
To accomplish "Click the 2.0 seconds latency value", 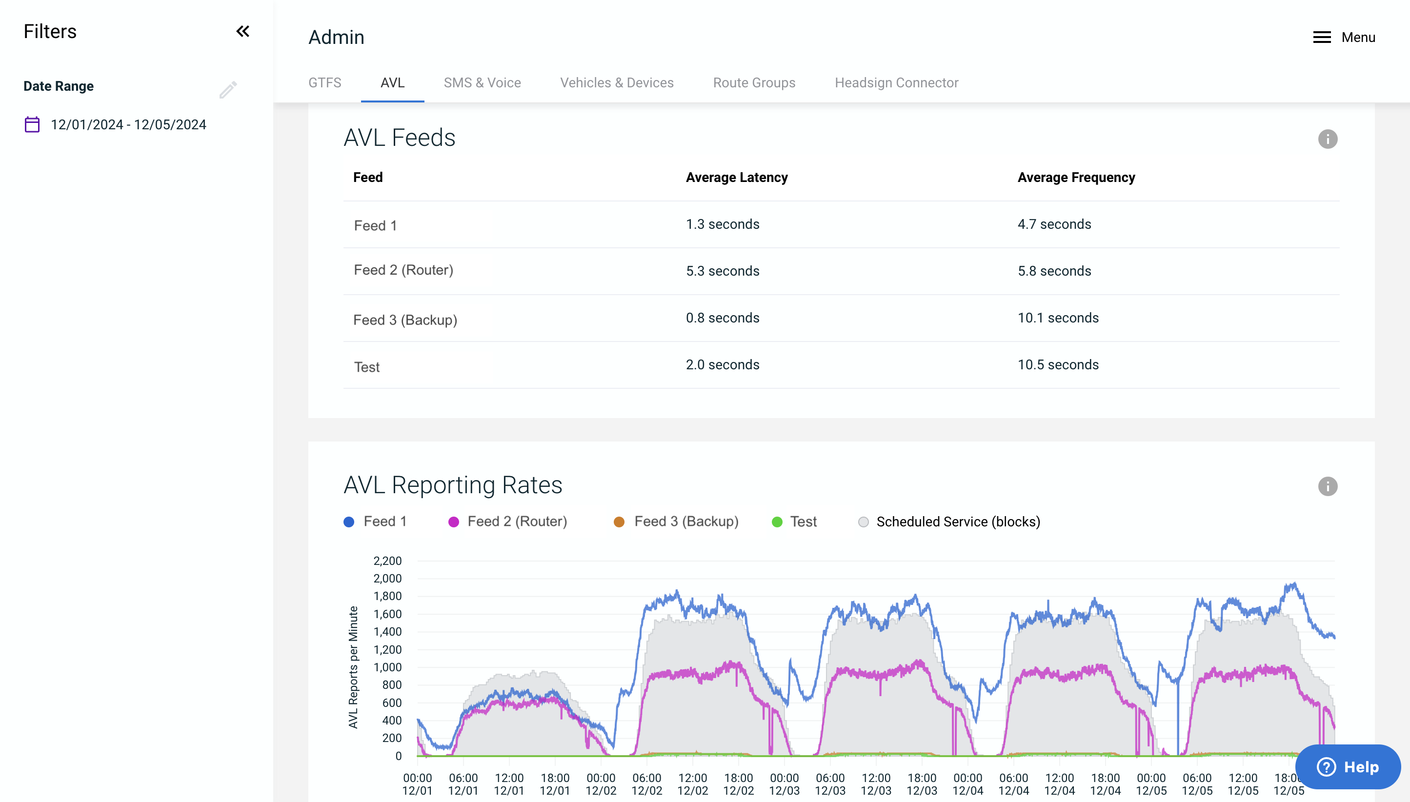I will click(723, 364).
